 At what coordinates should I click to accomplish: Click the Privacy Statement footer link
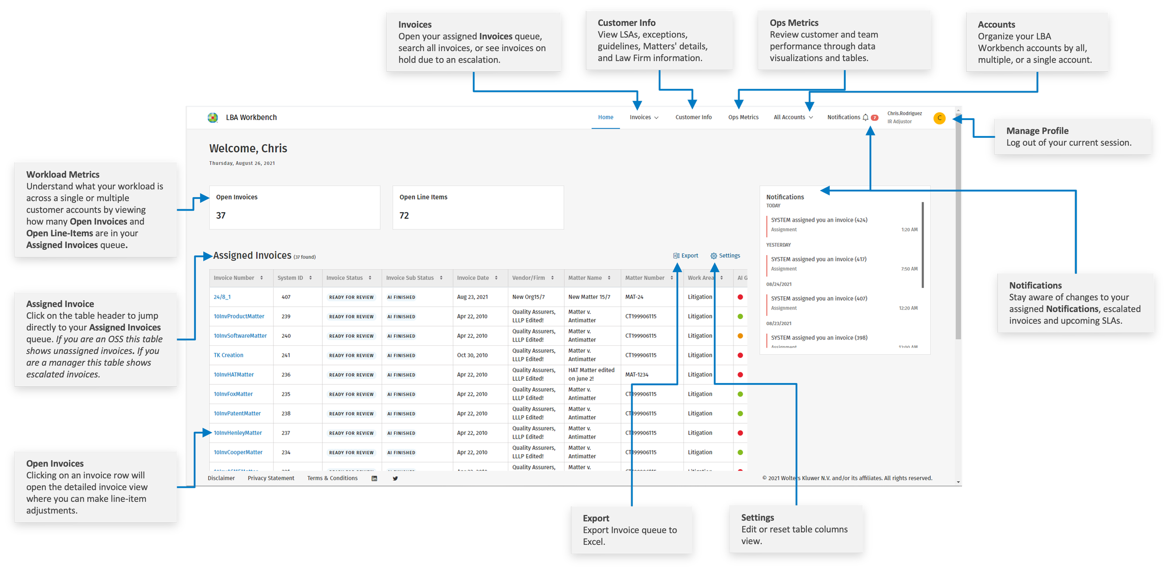[271, 478]
